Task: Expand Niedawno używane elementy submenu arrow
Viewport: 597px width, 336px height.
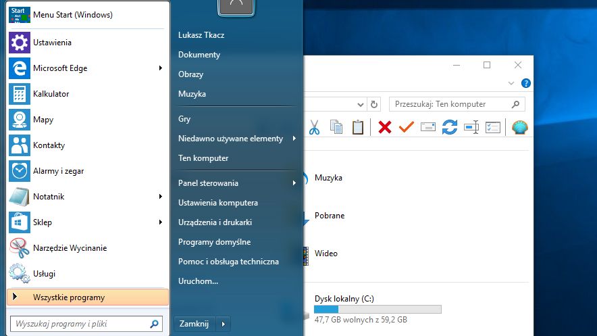Action: coord(294,139)
